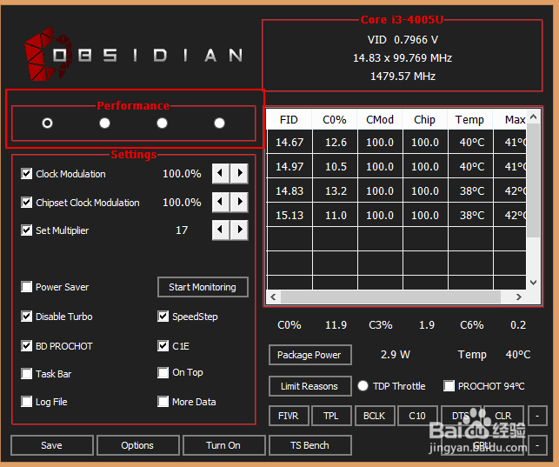This screenshot has width=559, height=467.
Task: Click the Obsidian logo icon
Action: (48, 54)
